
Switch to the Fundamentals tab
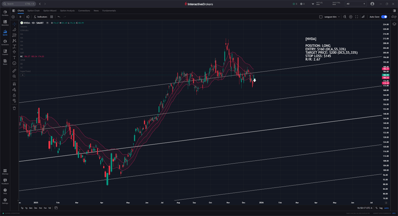coord(109,11)
